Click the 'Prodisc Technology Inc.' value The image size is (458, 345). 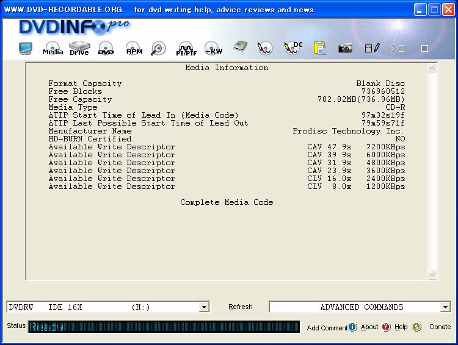pyautogui.click(x=349, y=131)
